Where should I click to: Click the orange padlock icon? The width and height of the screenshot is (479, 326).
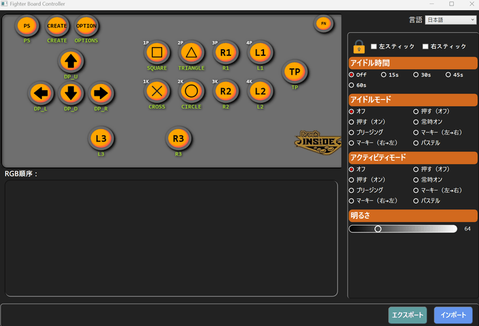coord(359,46)
